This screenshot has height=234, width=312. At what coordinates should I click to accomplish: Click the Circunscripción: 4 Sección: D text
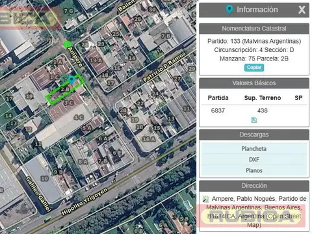254,50
